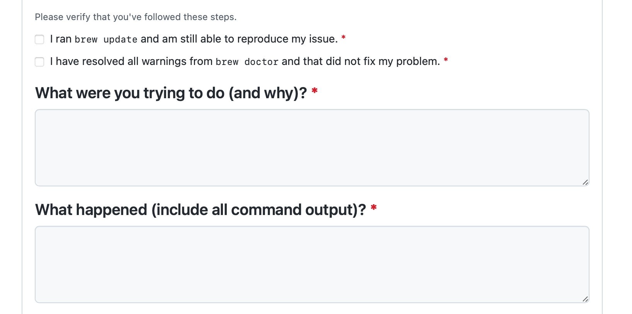Image resolution: width=632 pixels, height=314 pixels.
Task: Check the brew update confirmation checkbox
Action: point(39,39)
